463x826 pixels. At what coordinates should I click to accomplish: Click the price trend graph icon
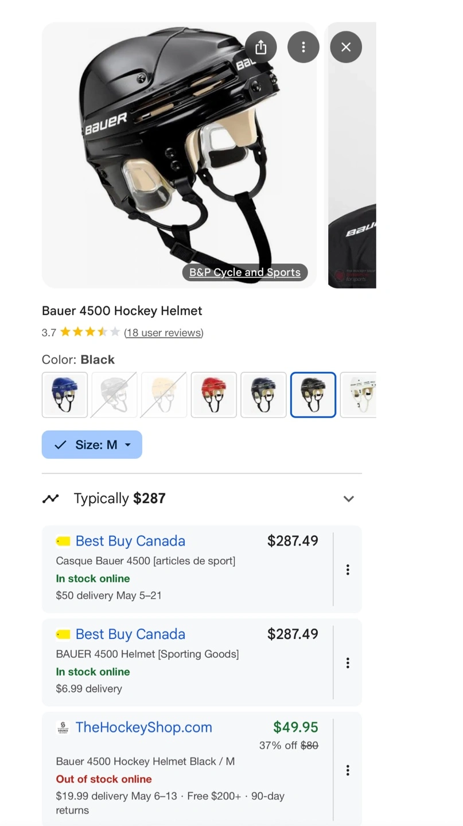click(50, 498)
